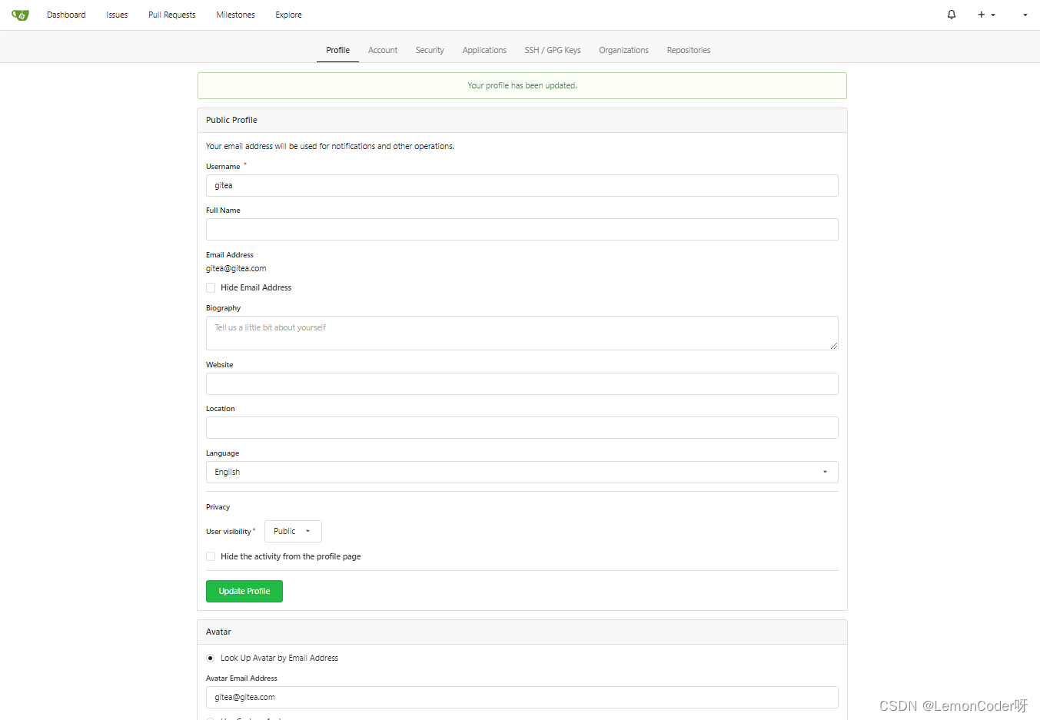Click the Website input field
Screen dimensions: 1040x720
pos(522,383)
